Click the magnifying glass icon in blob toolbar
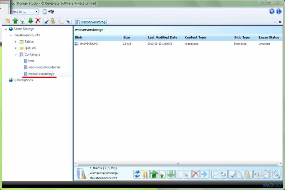 pos(215,174)
